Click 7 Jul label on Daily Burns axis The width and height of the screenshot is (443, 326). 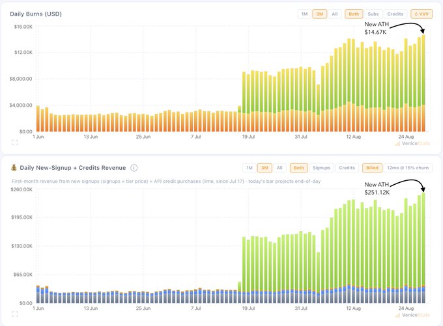click(195, 137)
